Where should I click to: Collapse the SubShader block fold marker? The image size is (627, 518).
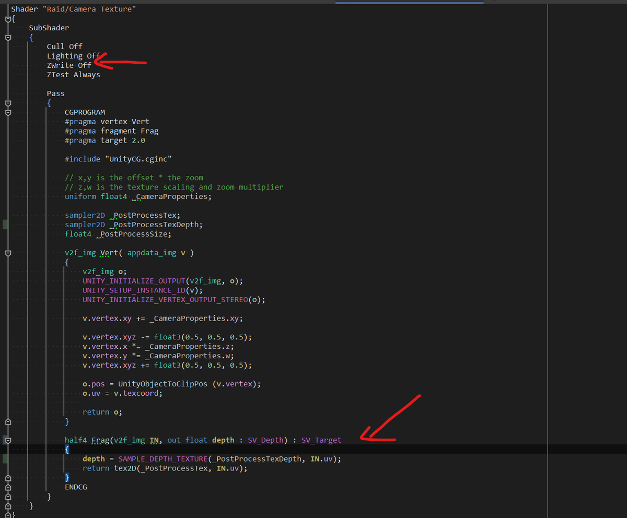[x=7, y=38]
